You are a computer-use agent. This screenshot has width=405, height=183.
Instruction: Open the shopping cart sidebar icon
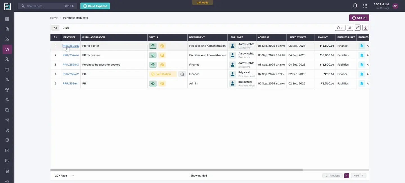click(x=7, y=49)
